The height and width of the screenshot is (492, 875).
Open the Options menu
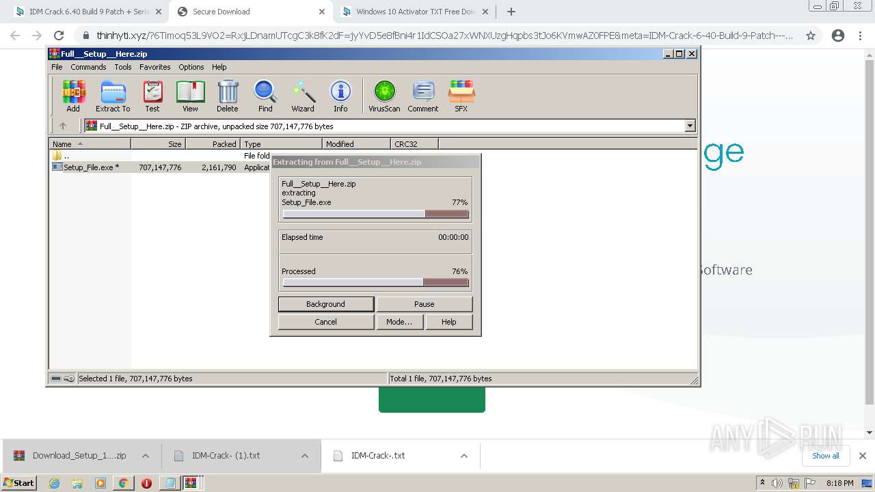tap(191, 67)
